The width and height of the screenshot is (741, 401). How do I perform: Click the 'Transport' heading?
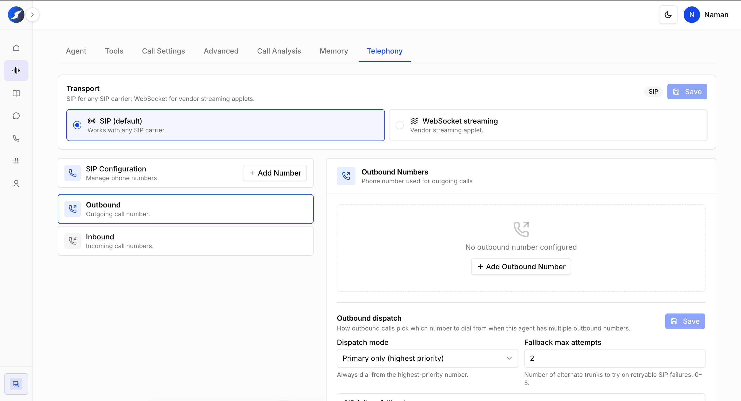(x=83, y=89)
